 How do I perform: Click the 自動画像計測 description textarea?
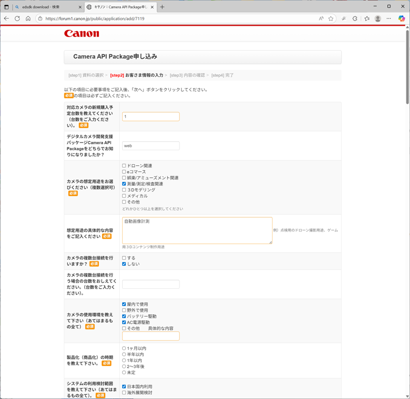pos(197,230)
